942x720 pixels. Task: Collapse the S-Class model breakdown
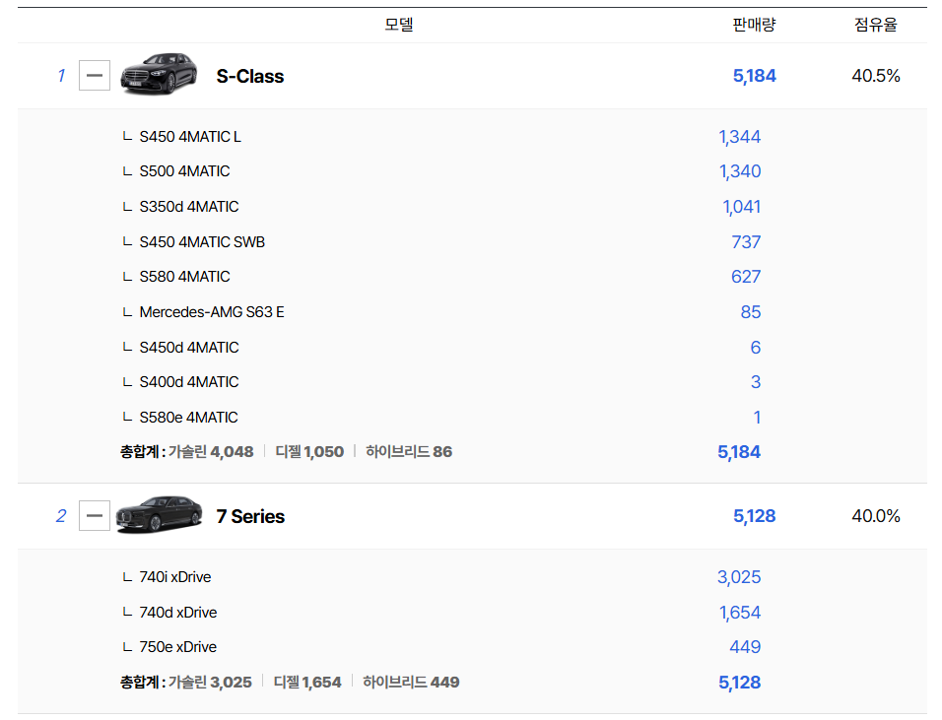[x=95, y=76]
